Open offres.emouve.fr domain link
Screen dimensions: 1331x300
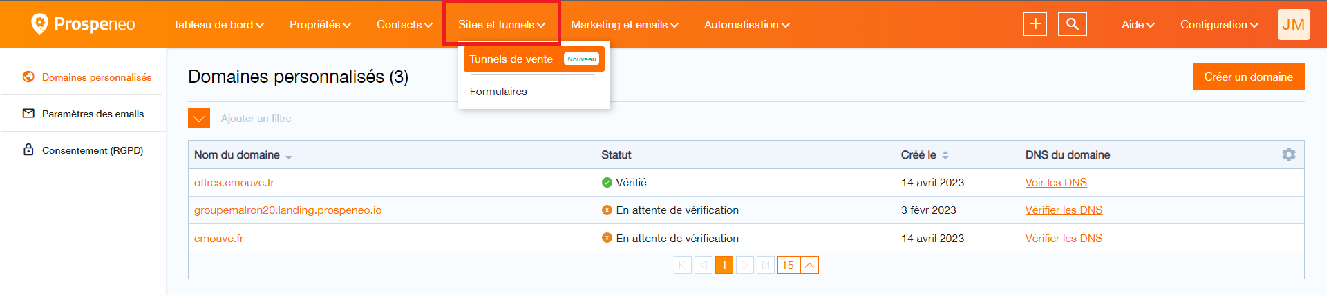[x=234, y=183]
